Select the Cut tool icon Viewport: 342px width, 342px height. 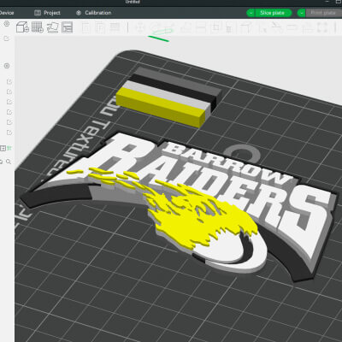202,27
